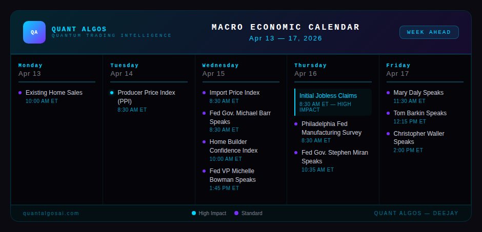Click the purple dot beside Mary Daly Speaks
482x232 pixels.
pyautogui.click(x=388, y=93)
